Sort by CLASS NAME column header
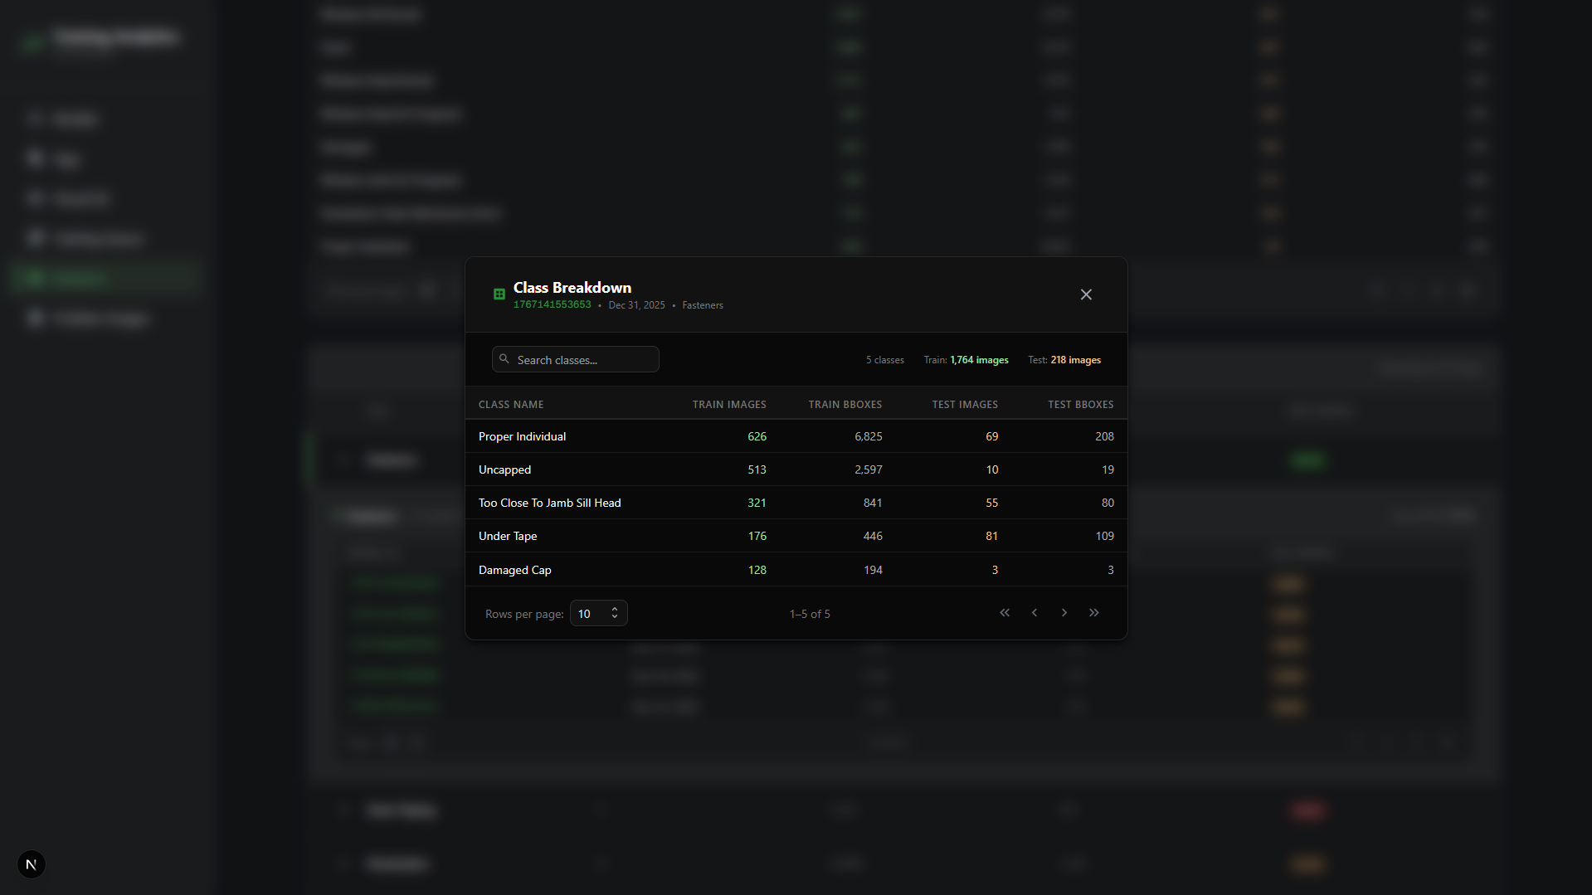Viewport: 1592px width, 895px height. pos(511,405)
